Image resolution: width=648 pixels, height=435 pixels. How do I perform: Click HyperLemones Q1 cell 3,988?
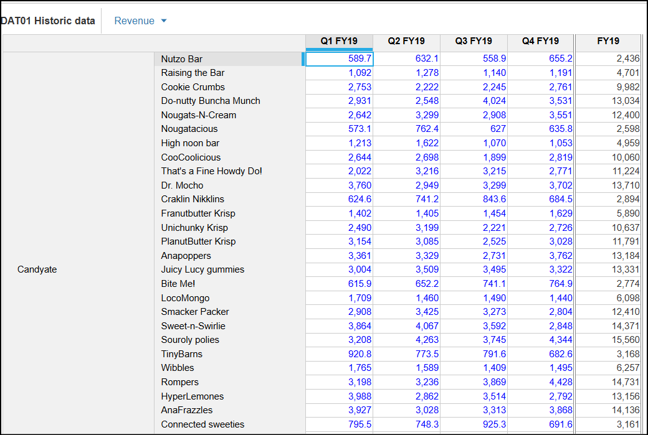click(340, 396)
